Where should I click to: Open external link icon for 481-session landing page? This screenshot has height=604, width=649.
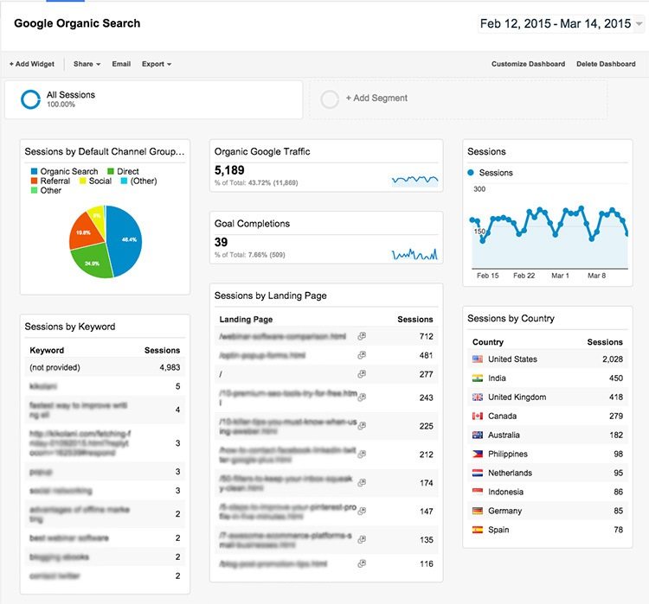pyautogui.click(x=362, y=355)
